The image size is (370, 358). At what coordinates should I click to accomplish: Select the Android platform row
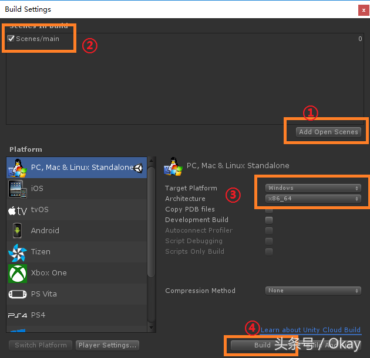tap(77, 231)
